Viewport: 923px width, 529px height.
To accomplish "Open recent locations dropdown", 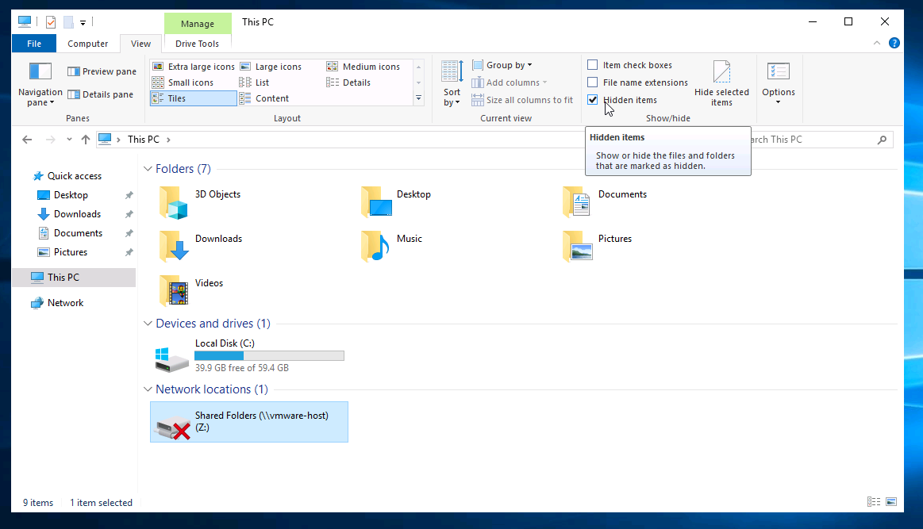I will (69, 140).
